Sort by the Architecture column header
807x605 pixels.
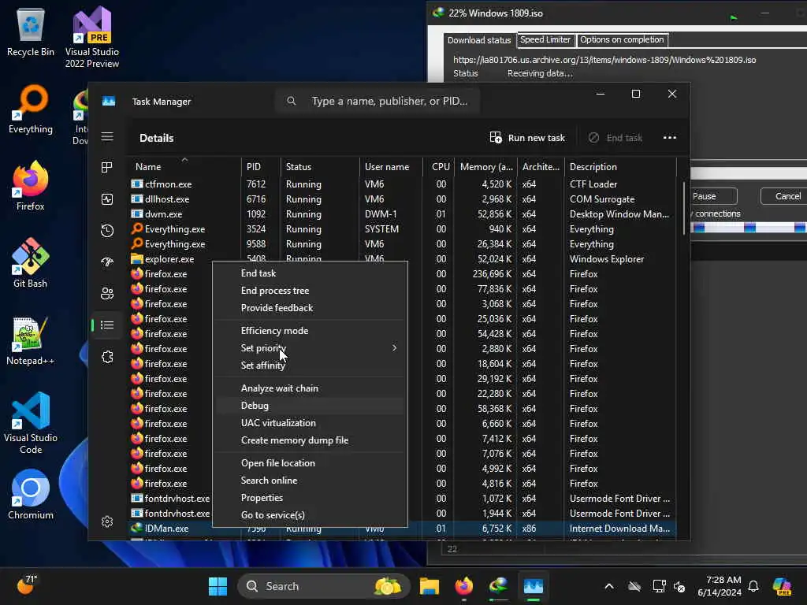click(541, 166)
